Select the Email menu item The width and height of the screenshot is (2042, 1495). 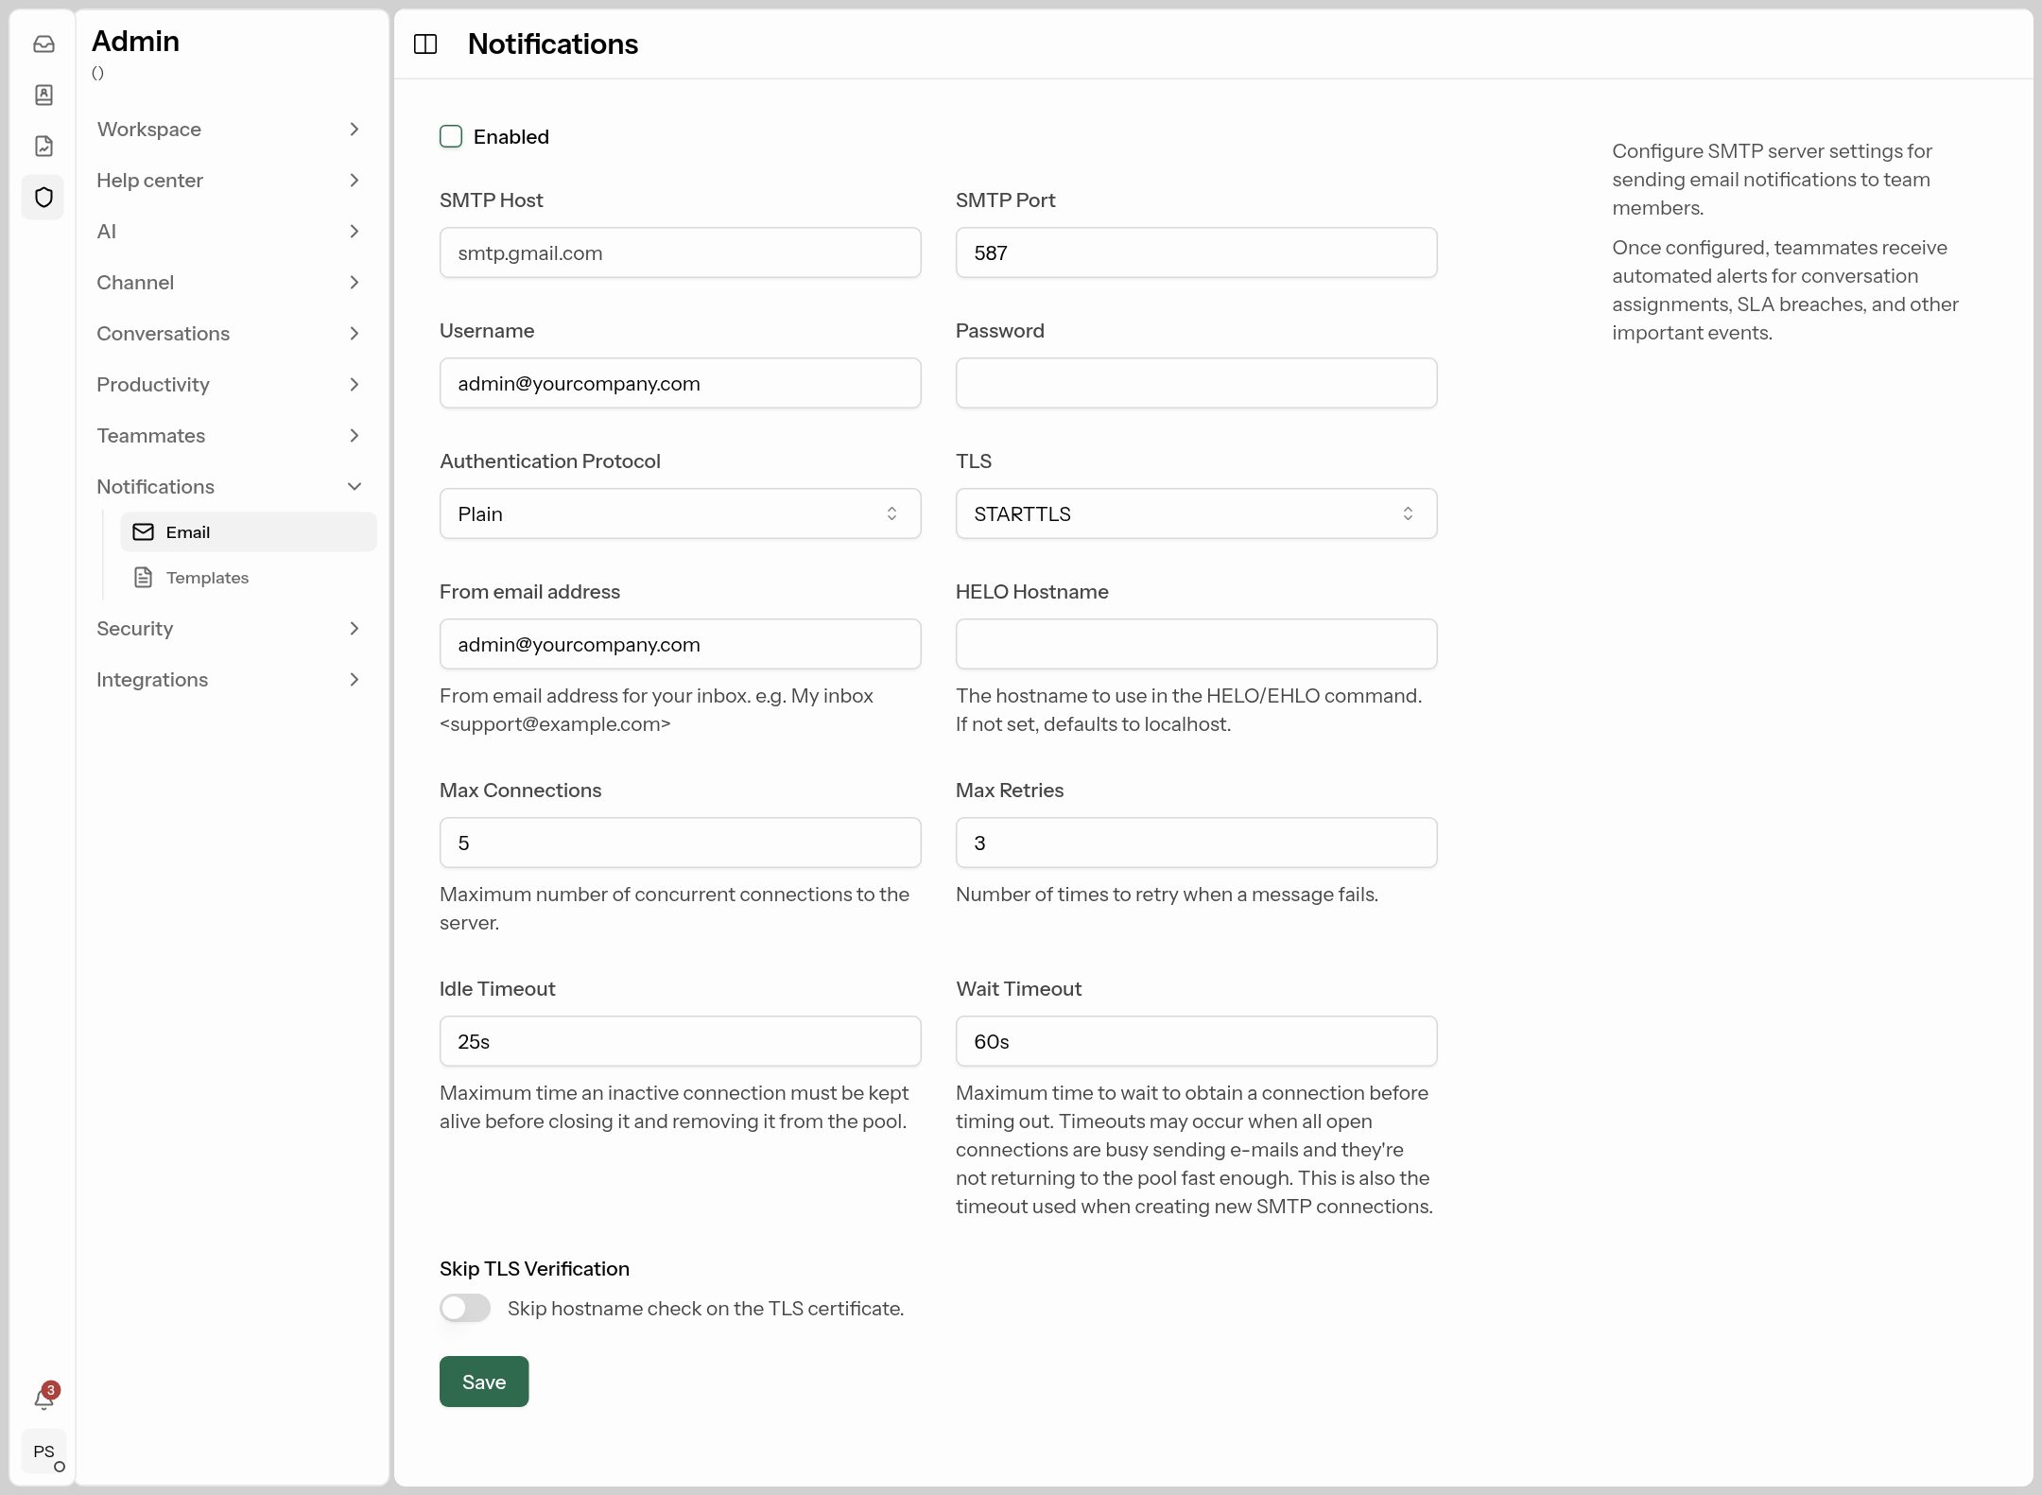[x=249, y=531]
